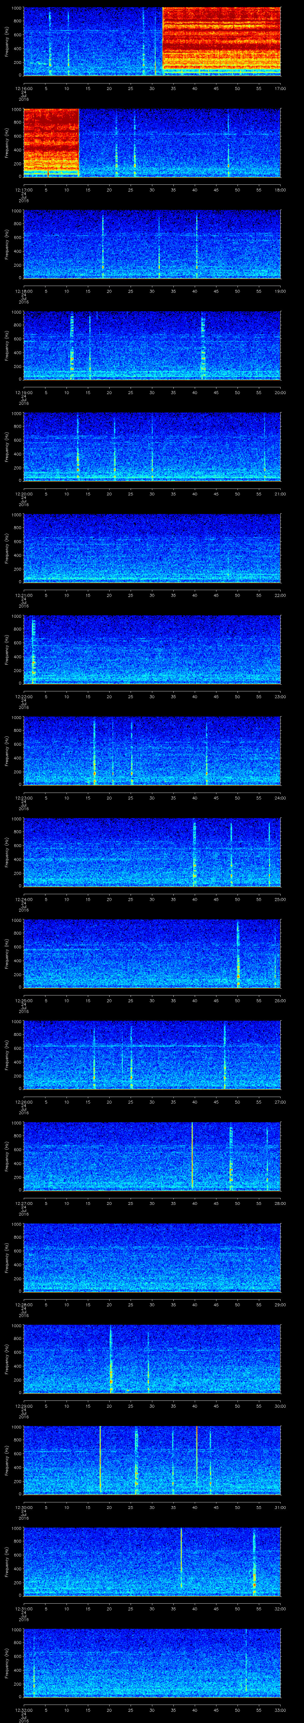Click the 12:24:00 start time label

[23, 899]
